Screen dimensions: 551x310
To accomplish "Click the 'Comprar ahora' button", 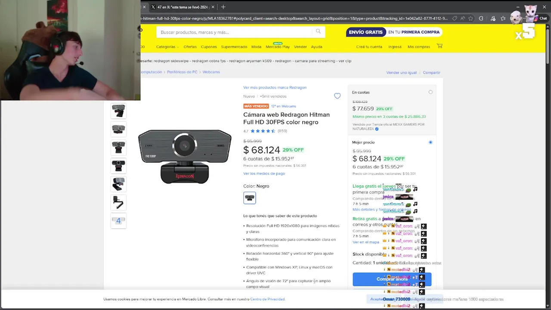I will (x=392, y=279).
